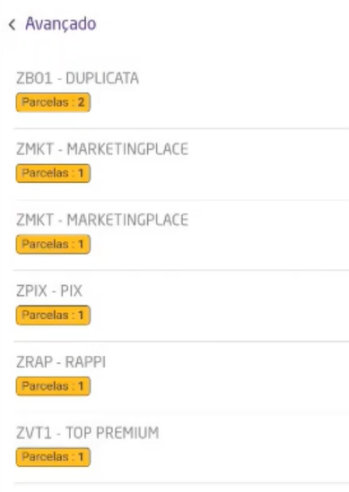Click the installment number 2 in DUPLICATA badge
Screen dimensions: 349x492
[x=81, y=102]
